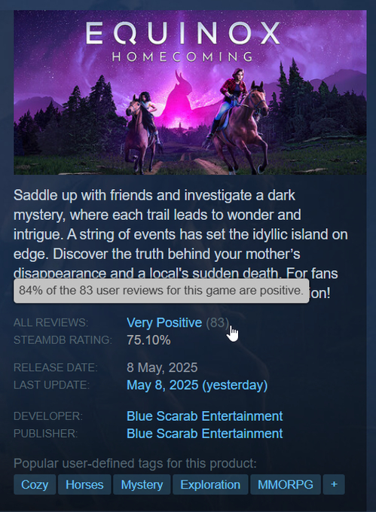Click the 8 May, 2025 release date
This screenshot has width=376, height=512.
click(162, 367)
